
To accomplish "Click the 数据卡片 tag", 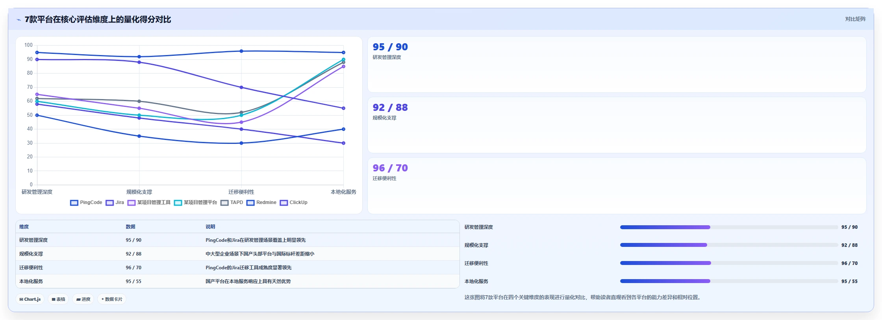I will pyautogui.click(x=112, y=299).
